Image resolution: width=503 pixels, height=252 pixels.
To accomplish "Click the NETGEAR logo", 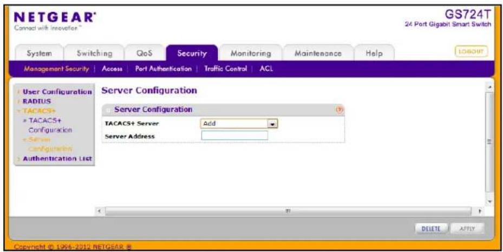I will (x=55, y=17).
